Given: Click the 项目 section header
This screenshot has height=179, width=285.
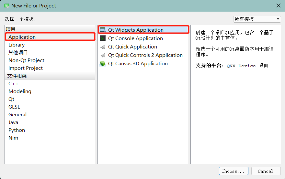Looking at the screenshot, I should [50, 29].
